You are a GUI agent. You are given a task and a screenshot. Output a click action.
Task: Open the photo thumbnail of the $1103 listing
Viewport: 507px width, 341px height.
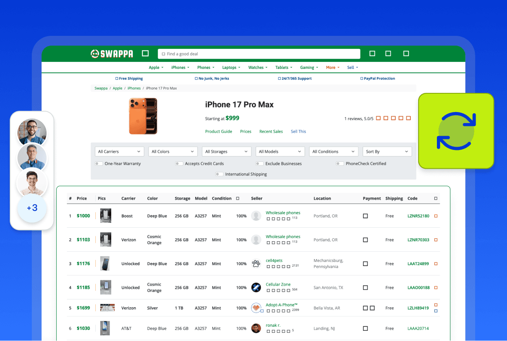click(106, 240)
